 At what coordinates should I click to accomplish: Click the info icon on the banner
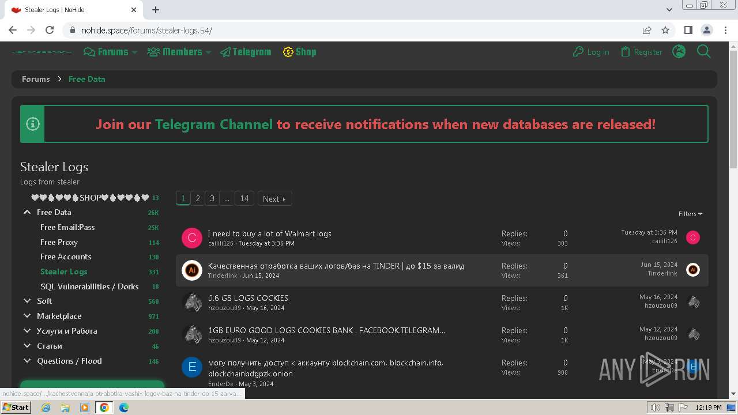(x=33, y=124)
